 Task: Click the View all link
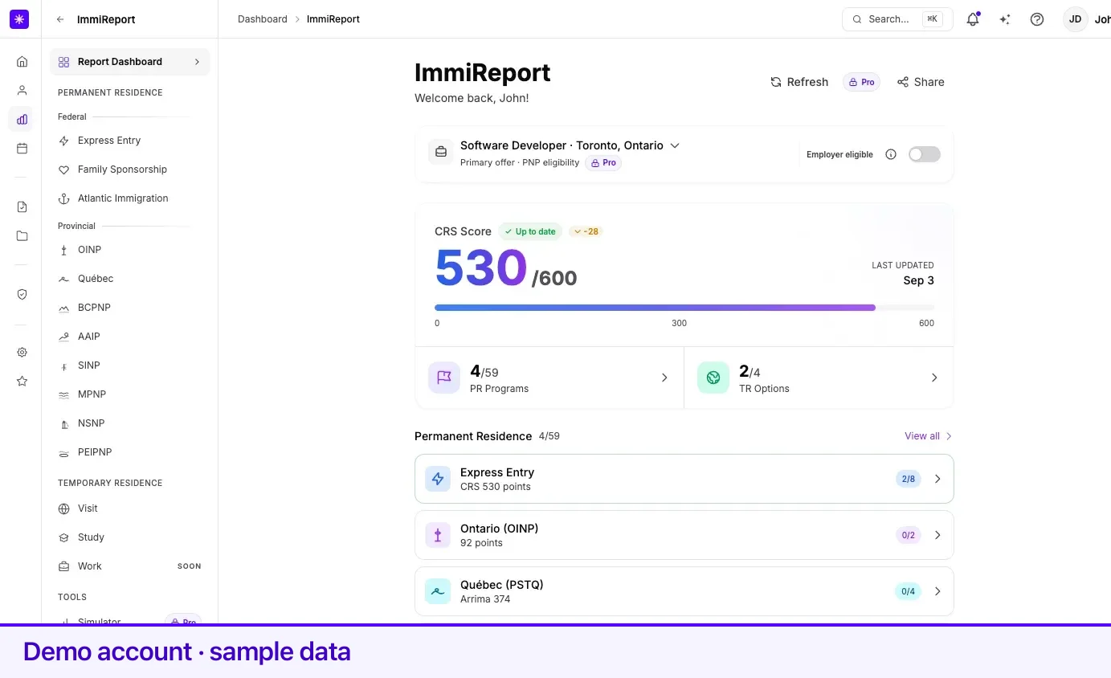click(x=928, y=436)
